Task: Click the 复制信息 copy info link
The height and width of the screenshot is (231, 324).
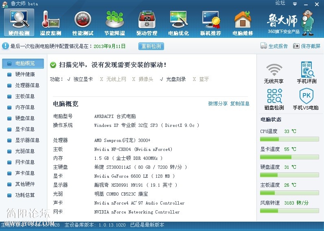Action: pos(240,104)
